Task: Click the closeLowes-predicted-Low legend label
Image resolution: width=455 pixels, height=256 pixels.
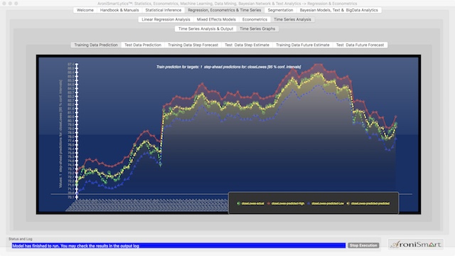Action: (327, 203)
